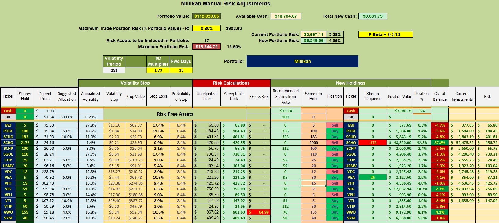Click New Portfolio Risk 4.65% cell
Viewport: 499px width, 223px height.
click(x=335, y=41)
